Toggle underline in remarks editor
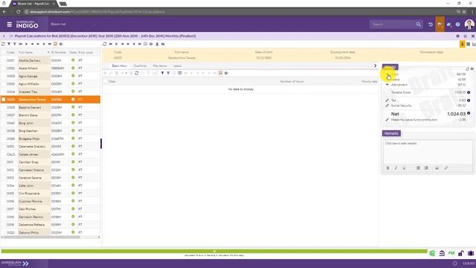This screenshot has width=476, height=268. pos(404,168)
